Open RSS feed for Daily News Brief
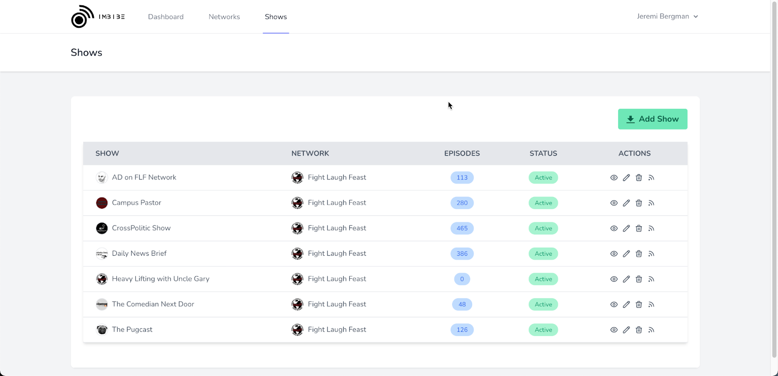 tap(651, 253)
